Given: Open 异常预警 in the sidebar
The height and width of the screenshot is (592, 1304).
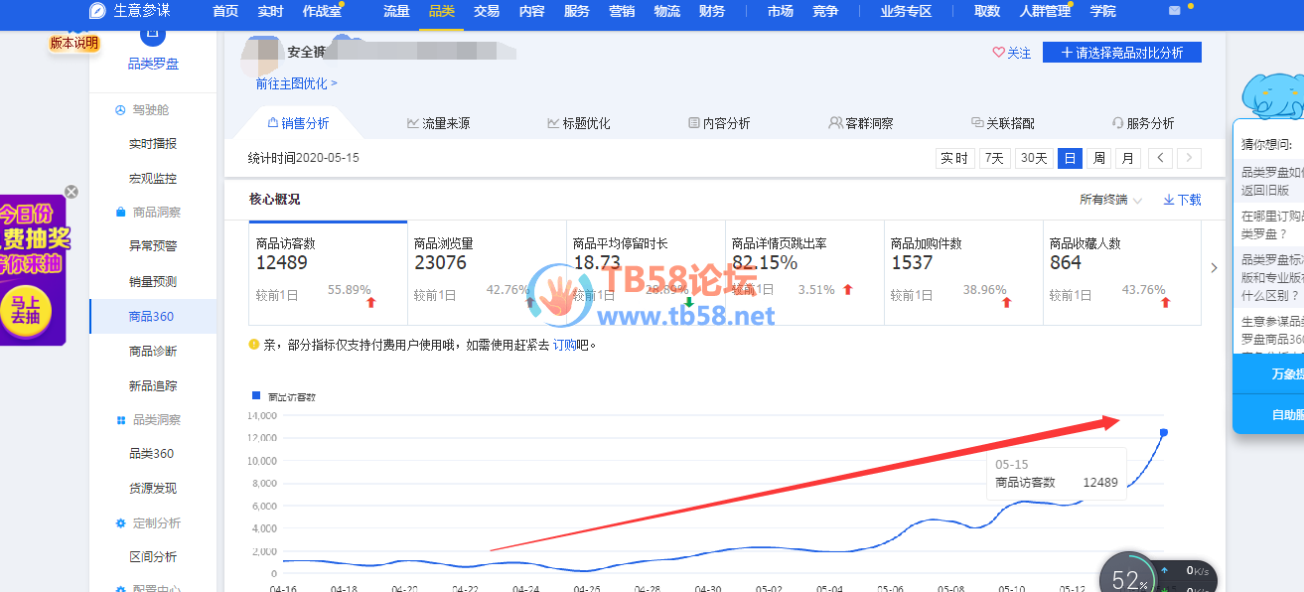Looking at the screenshot, I should (153, 246).
